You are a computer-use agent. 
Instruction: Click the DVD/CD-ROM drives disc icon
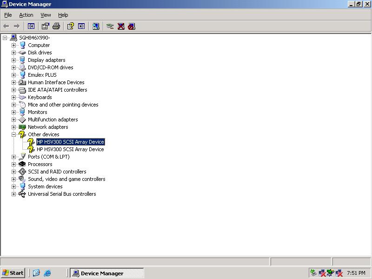click(22, 67)
